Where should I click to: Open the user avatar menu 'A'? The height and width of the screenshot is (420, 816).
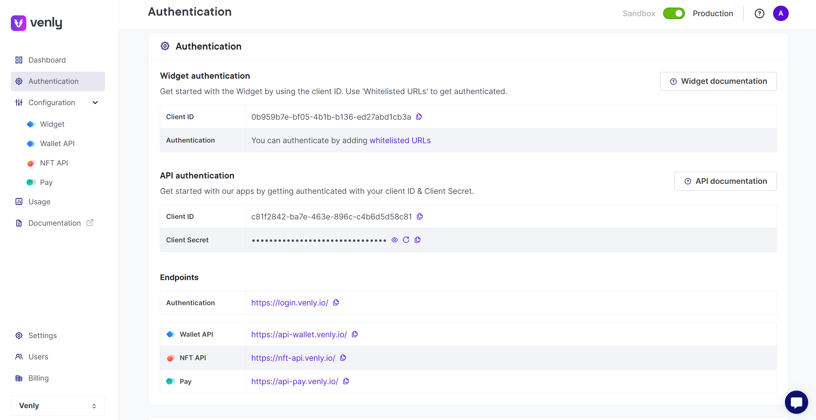click(x=781, y=13)
